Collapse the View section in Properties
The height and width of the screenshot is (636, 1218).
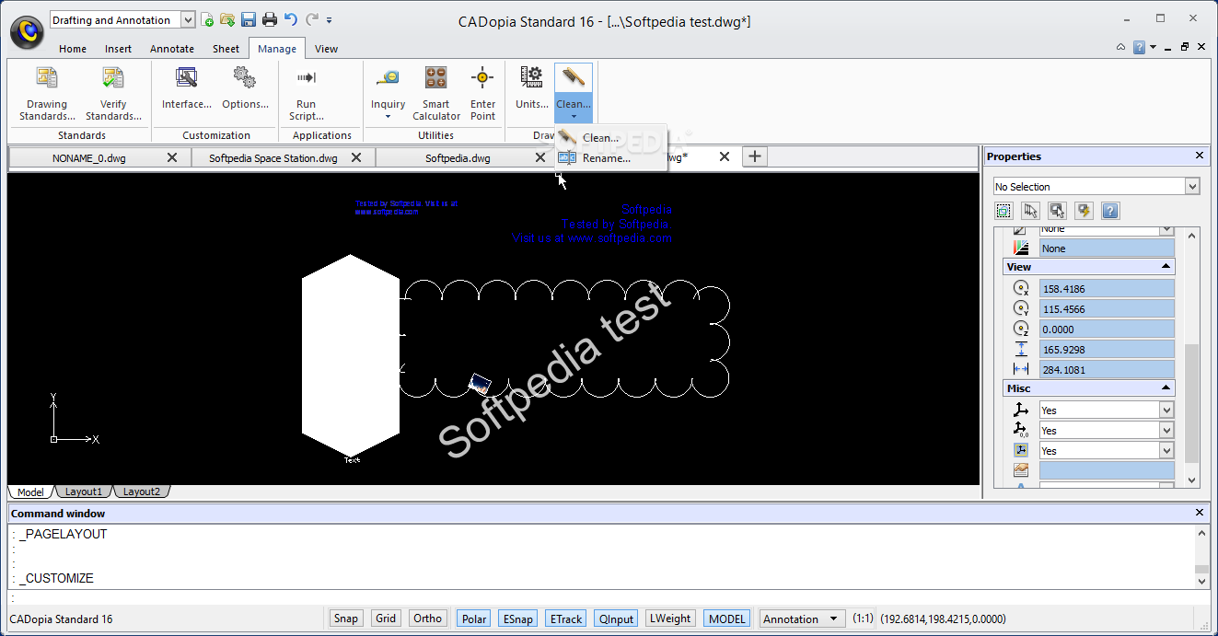tap(1166, 267)
